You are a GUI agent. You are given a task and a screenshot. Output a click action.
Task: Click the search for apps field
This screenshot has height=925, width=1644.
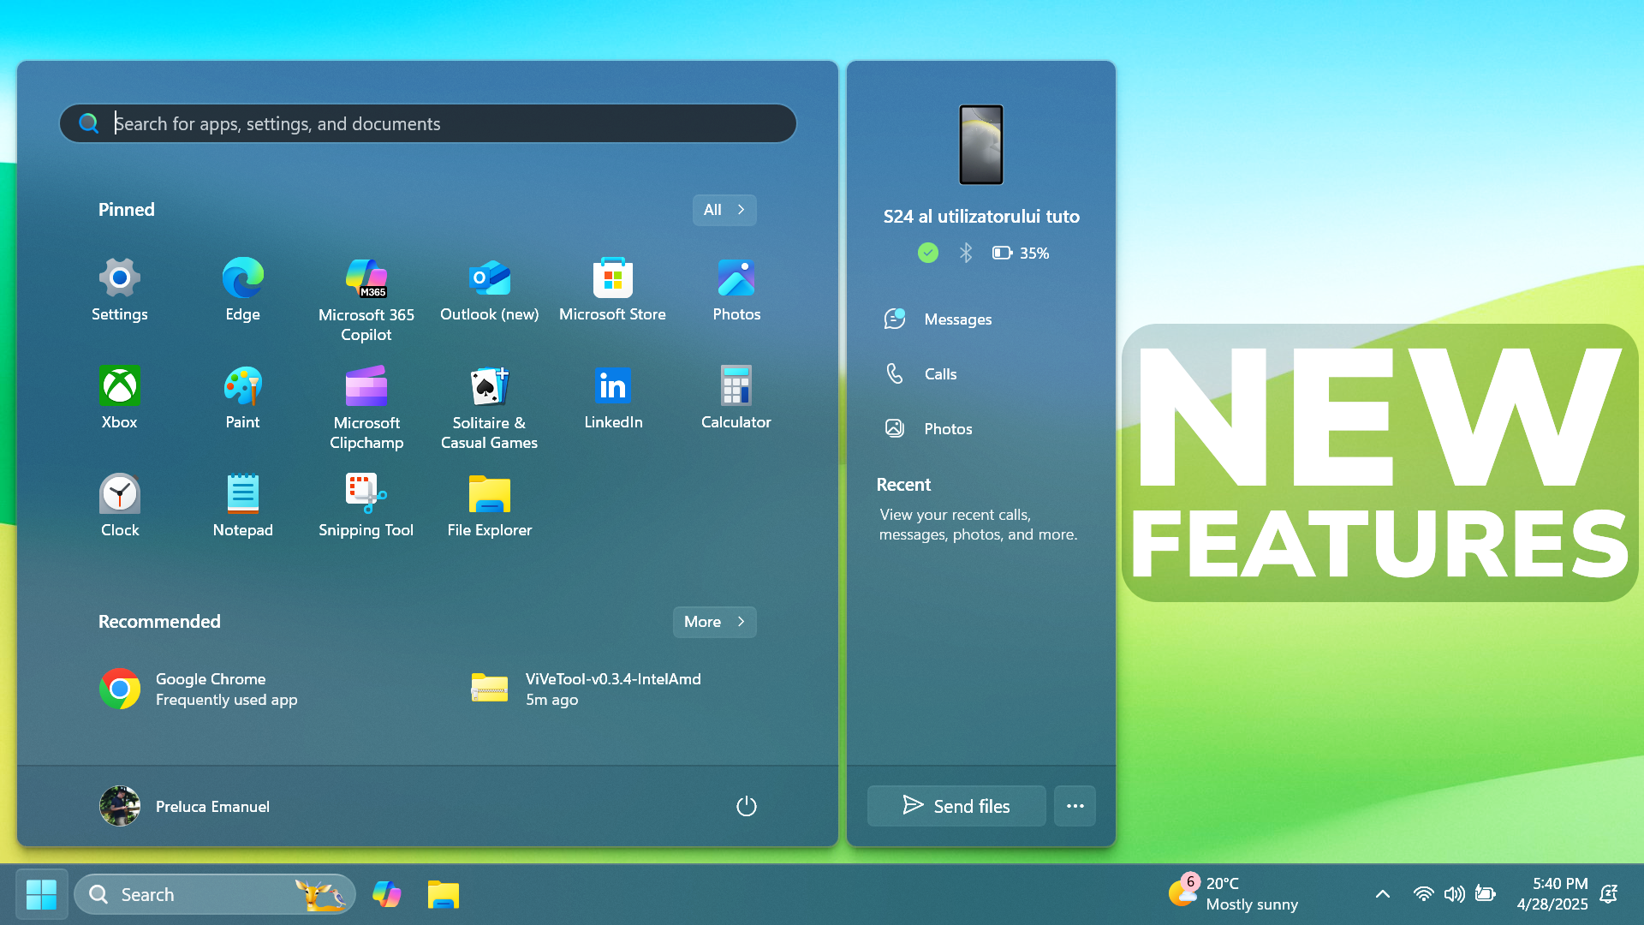pos(427,123)
